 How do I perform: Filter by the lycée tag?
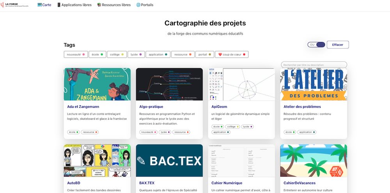point(136,54)
